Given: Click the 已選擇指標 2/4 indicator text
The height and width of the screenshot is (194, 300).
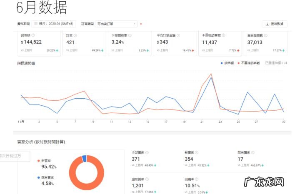Looking at the screenshot, I should point(276,63).
